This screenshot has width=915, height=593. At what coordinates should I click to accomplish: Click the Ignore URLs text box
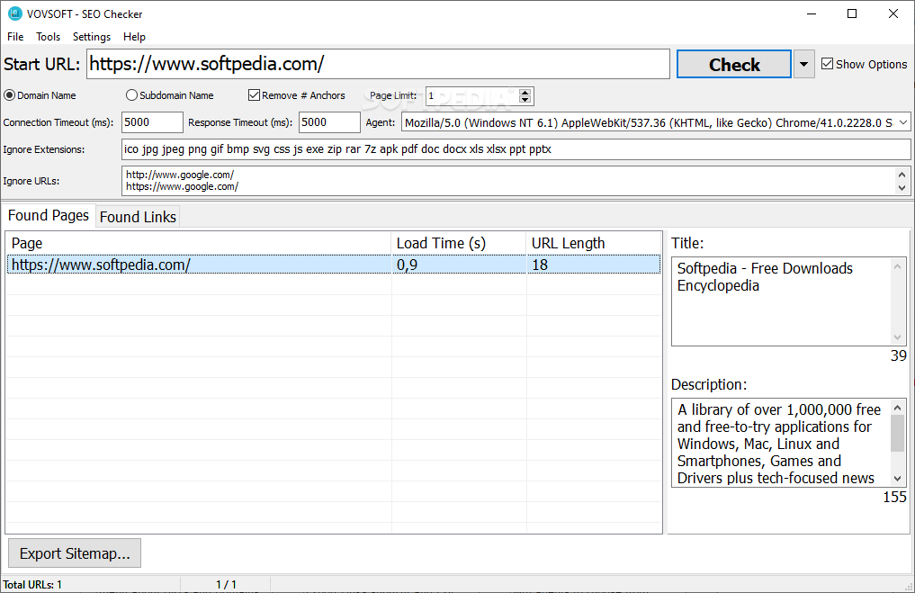click(508, 181)
